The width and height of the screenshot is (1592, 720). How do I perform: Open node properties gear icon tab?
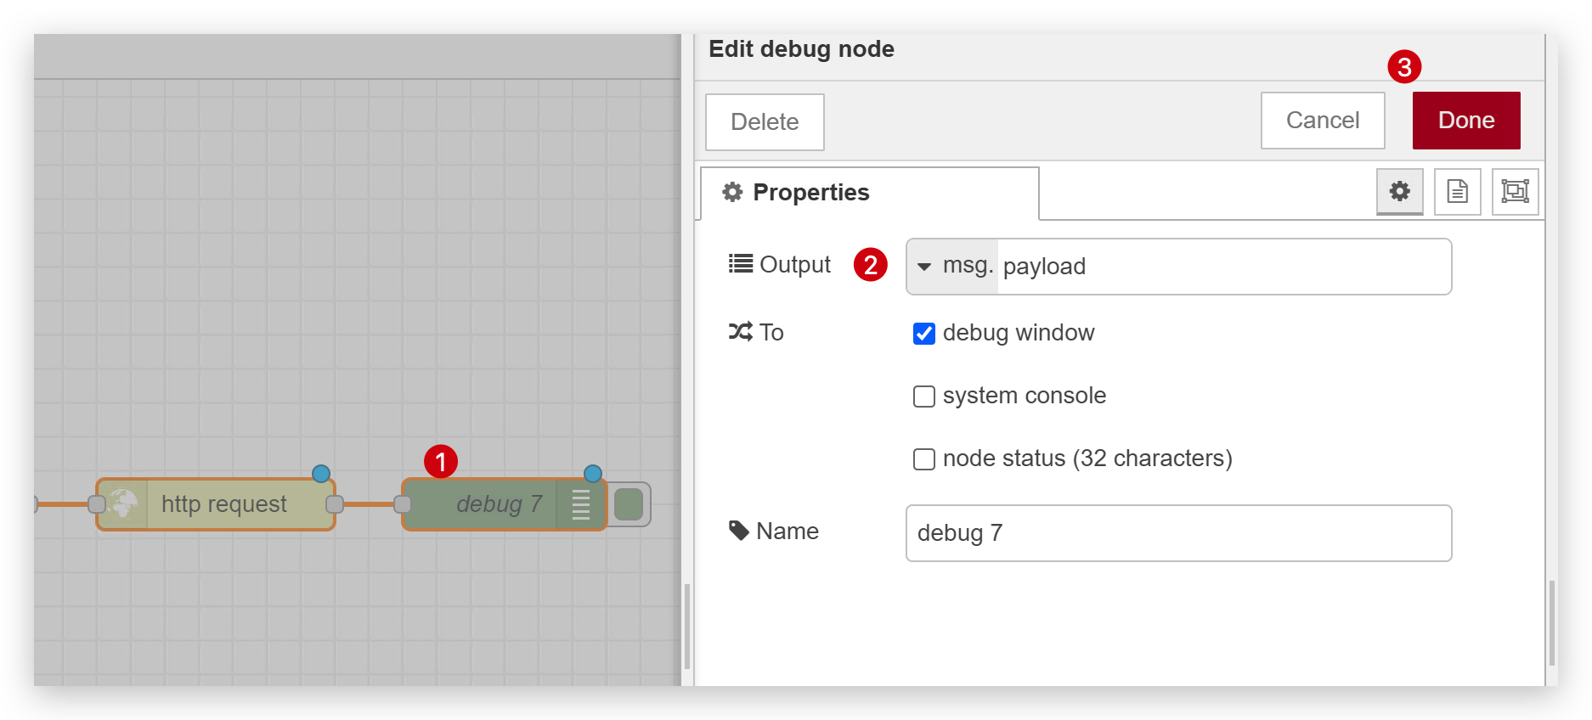[x=1399, y=191]
